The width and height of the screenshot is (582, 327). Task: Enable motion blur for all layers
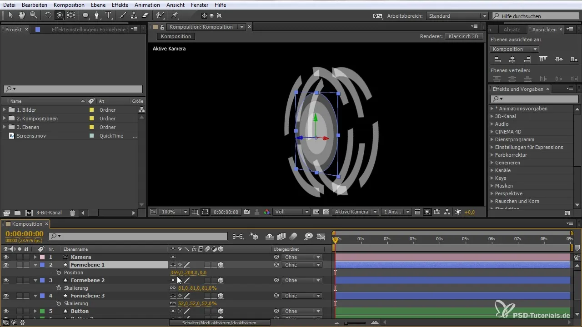coord(293,236)
